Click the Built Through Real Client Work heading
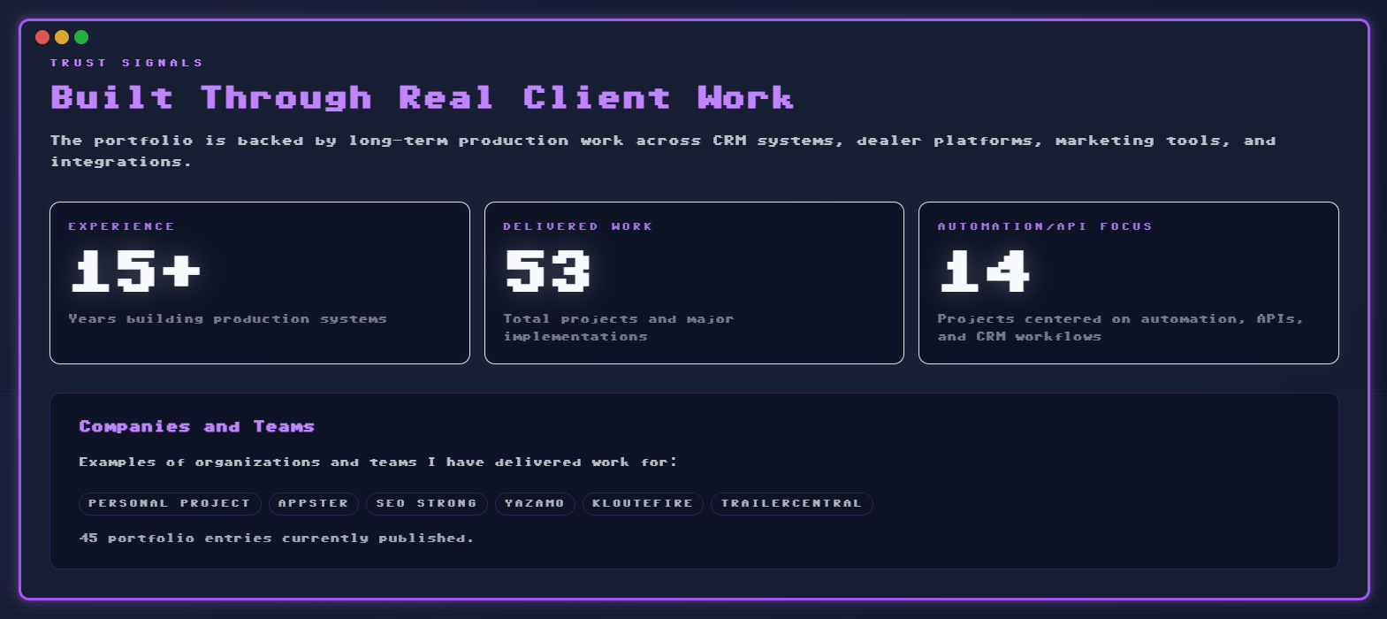This screenshot has width=1387, height=619. coord(422,97)
